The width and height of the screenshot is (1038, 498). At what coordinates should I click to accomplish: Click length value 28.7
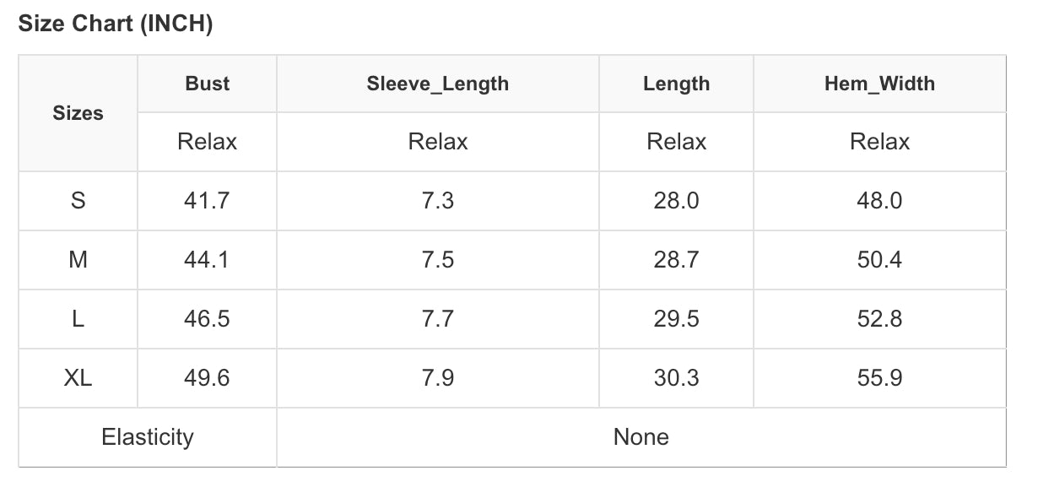coord(676,260)
